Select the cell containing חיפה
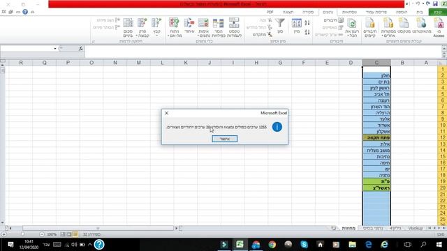Image resolution: width=447 pixels, height=251 pixels. (376, 162)
